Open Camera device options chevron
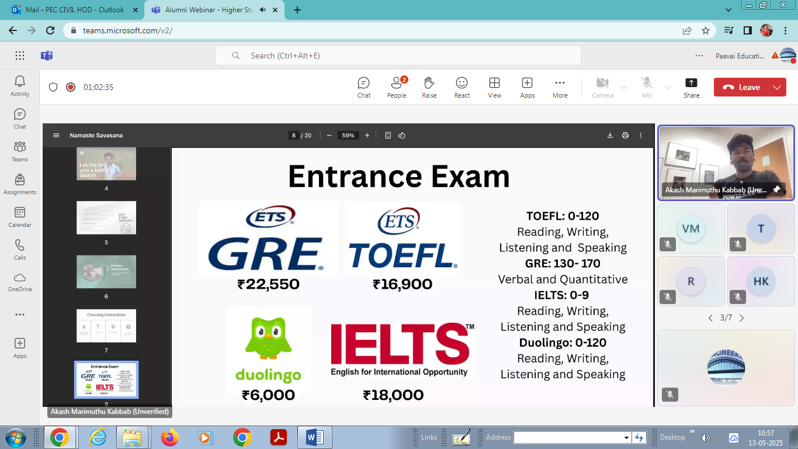Image resolution: width=798 pixels, height=449 pixels. pos(623,88)
